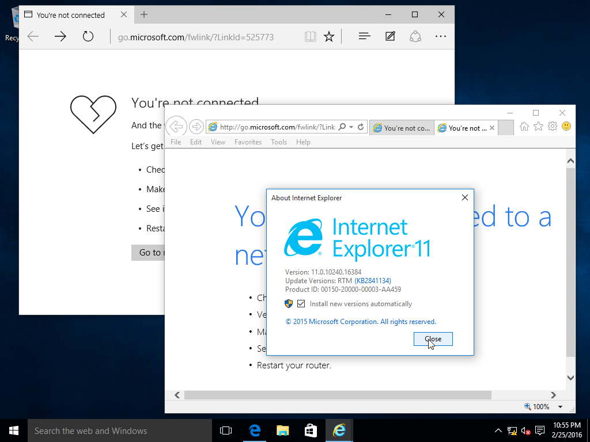Click IE horizontal scrollbar right arrow
The height and width of the screenshot is (442, 590).
554,395
